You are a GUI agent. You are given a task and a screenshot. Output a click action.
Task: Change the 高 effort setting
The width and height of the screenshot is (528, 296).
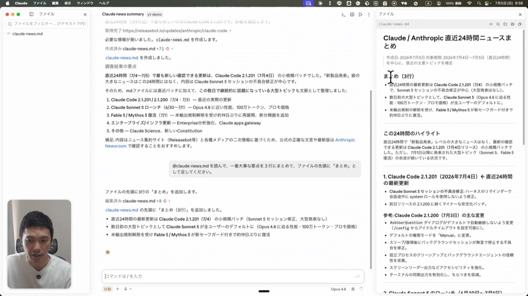click(353, 289)
